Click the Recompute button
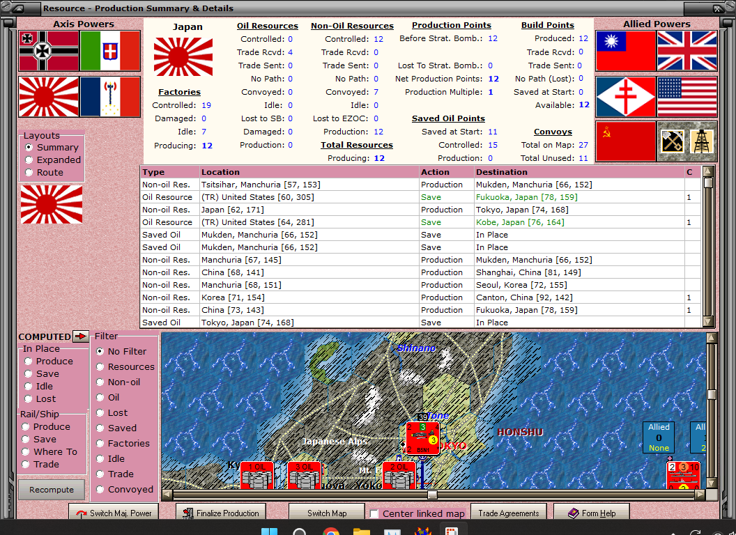This screenshot has height=535, width=736. (52, 490)
